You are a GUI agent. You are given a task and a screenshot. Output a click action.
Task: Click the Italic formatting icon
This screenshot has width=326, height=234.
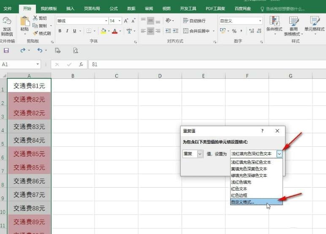point(67,31)
